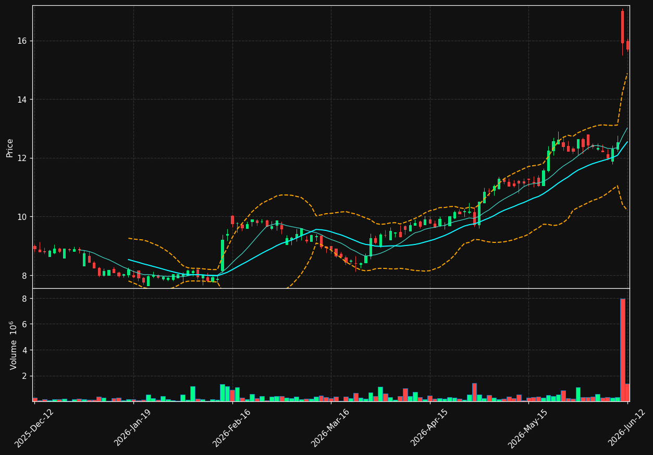
Task: Click the 2026-Jan-19 date label
Action: [133, 427]
